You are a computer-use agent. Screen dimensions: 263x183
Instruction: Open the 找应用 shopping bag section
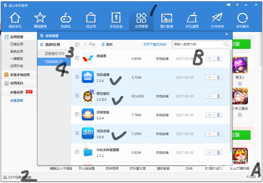[91, 20]
